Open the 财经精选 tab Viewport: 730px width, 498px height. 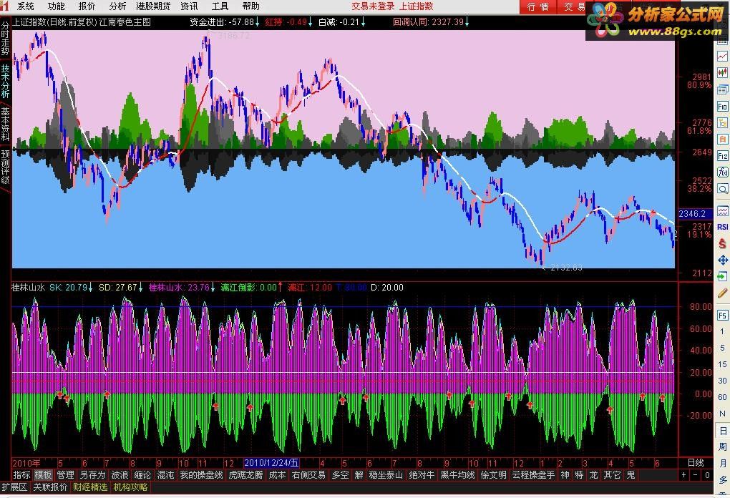coord(90,487)
